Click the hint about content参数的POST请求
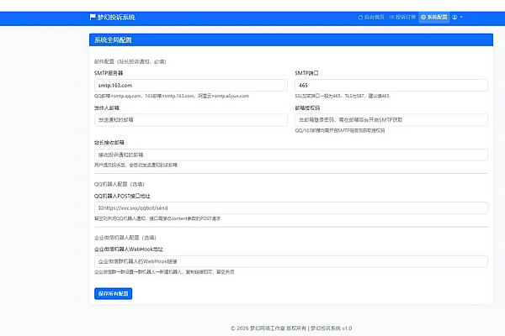505x336 pixels. (x=157, y=218)
